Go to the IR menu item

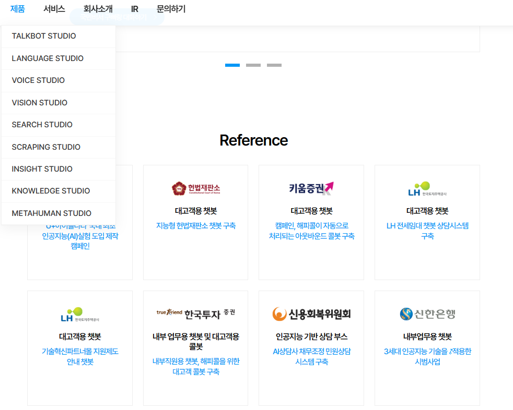click(134, 9)
